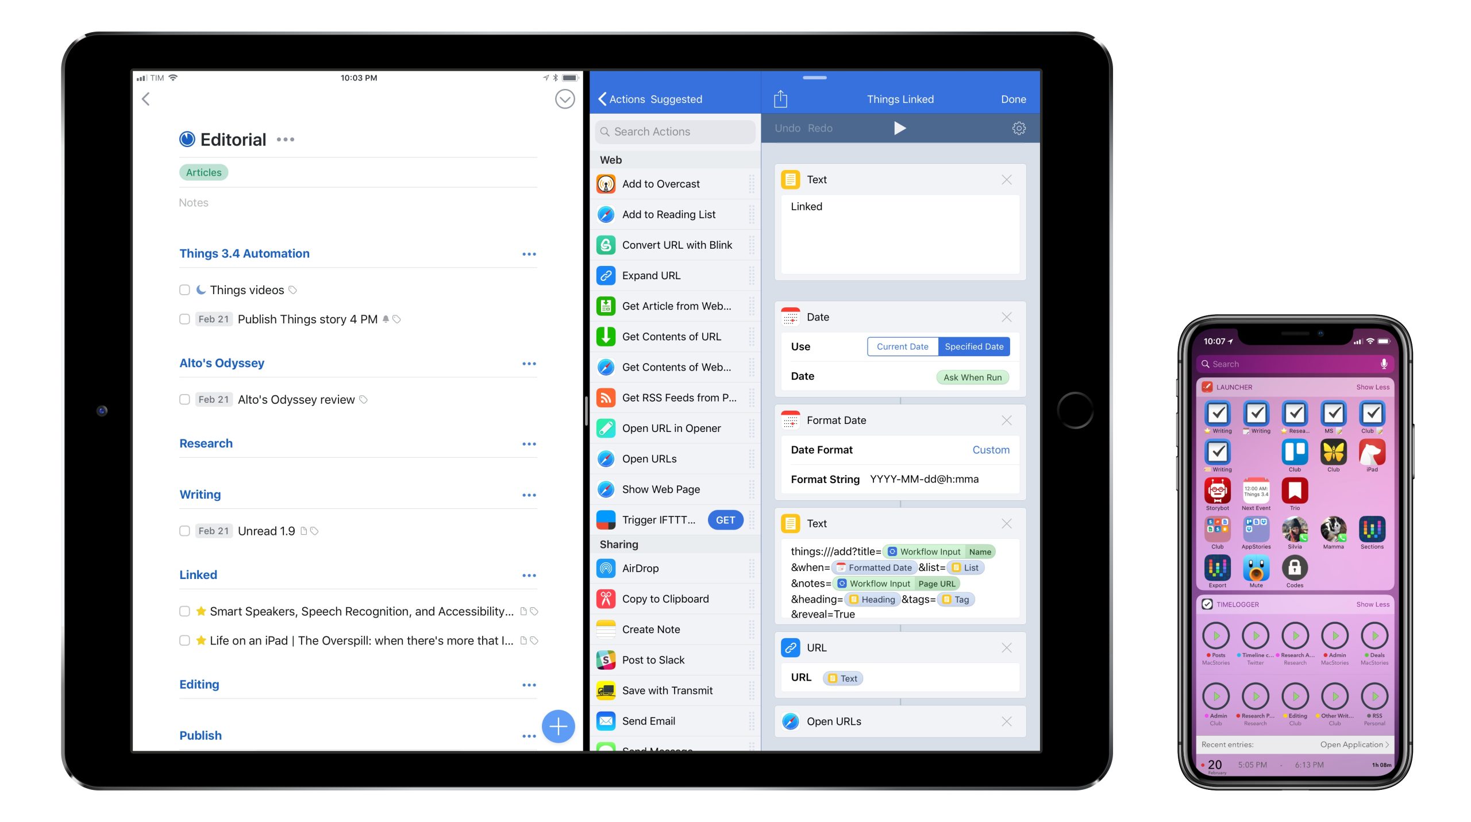Tap Done in Things Linked workflow

tap(1013, 99)
